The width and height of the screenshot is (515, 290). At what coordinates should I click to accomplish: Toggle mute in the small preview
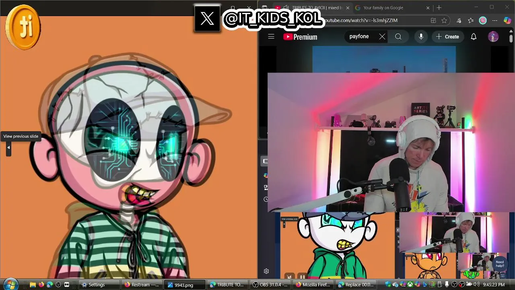[x=289, y=277]
